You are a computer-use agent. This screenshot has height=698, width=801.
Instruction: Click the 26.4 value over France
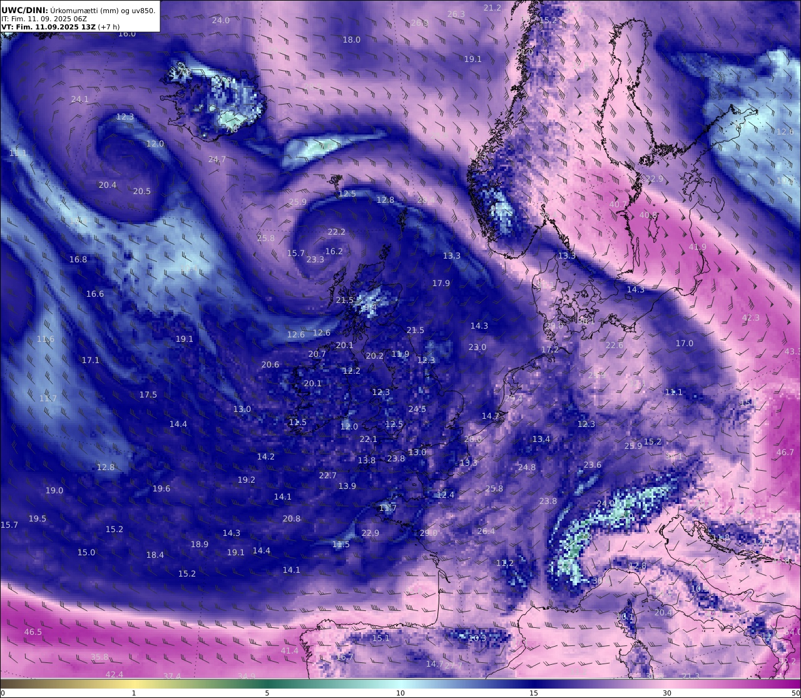486,531
